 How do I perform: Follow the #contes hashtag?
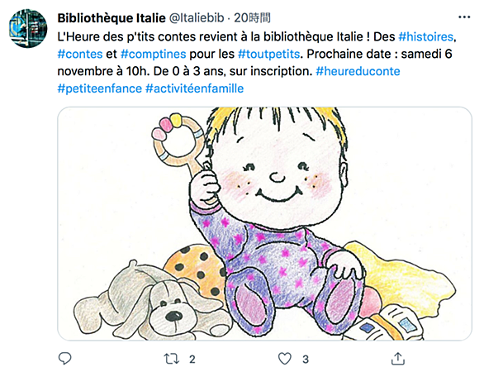80,54
